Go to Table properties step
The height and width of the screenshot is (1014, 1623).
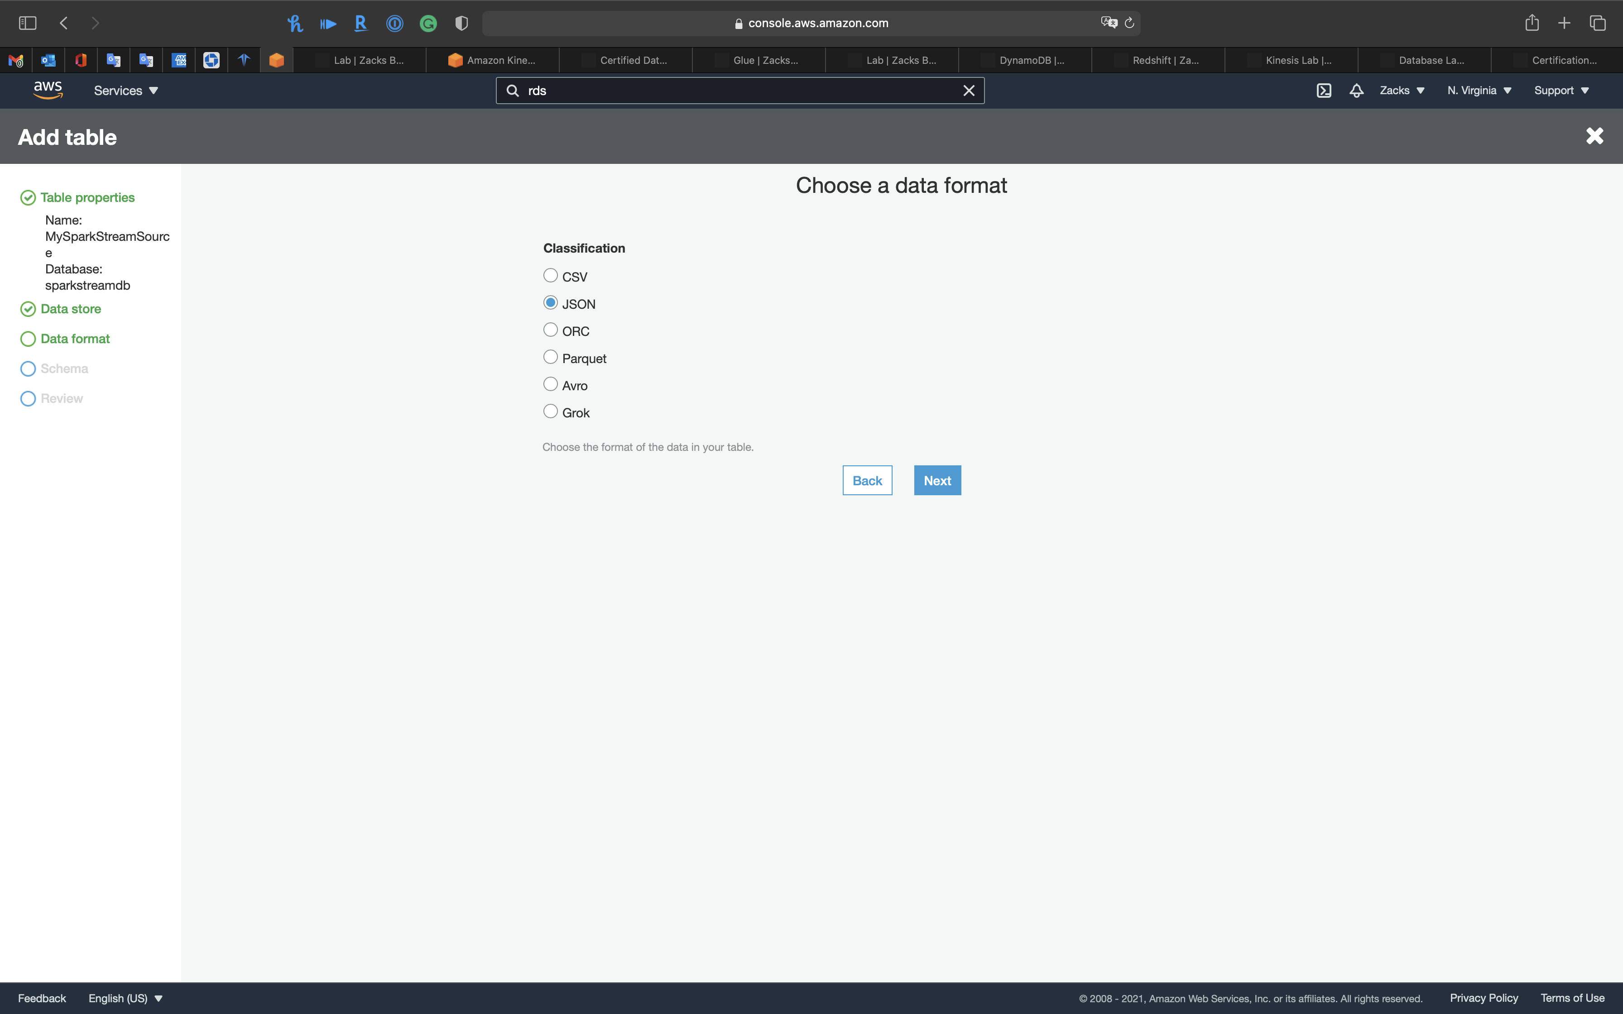point(87,198)
